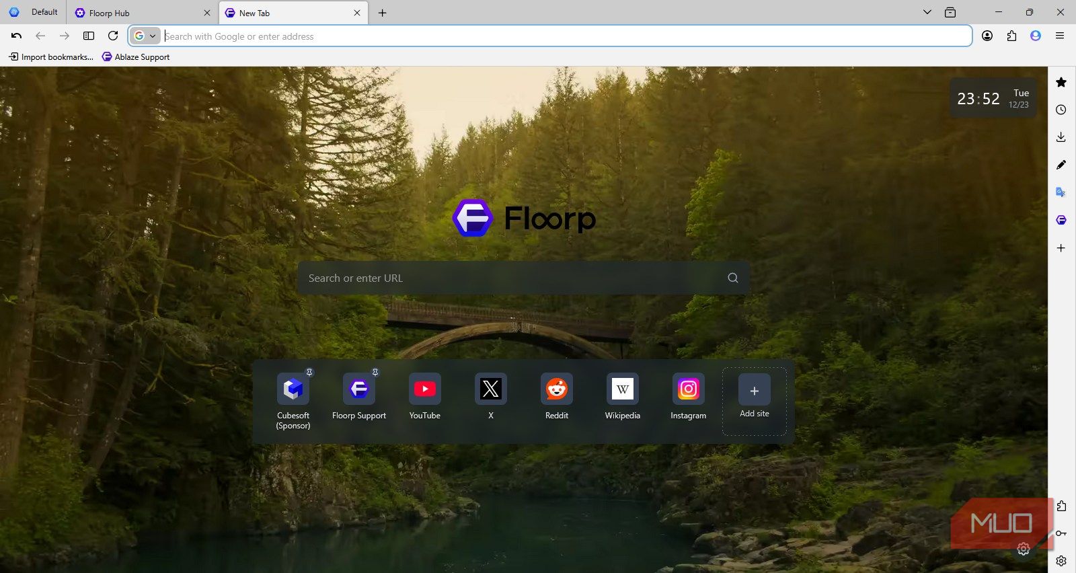Open the Default workspace icon
Viewport: 1076px width, 573px height.
pos(14,12)
